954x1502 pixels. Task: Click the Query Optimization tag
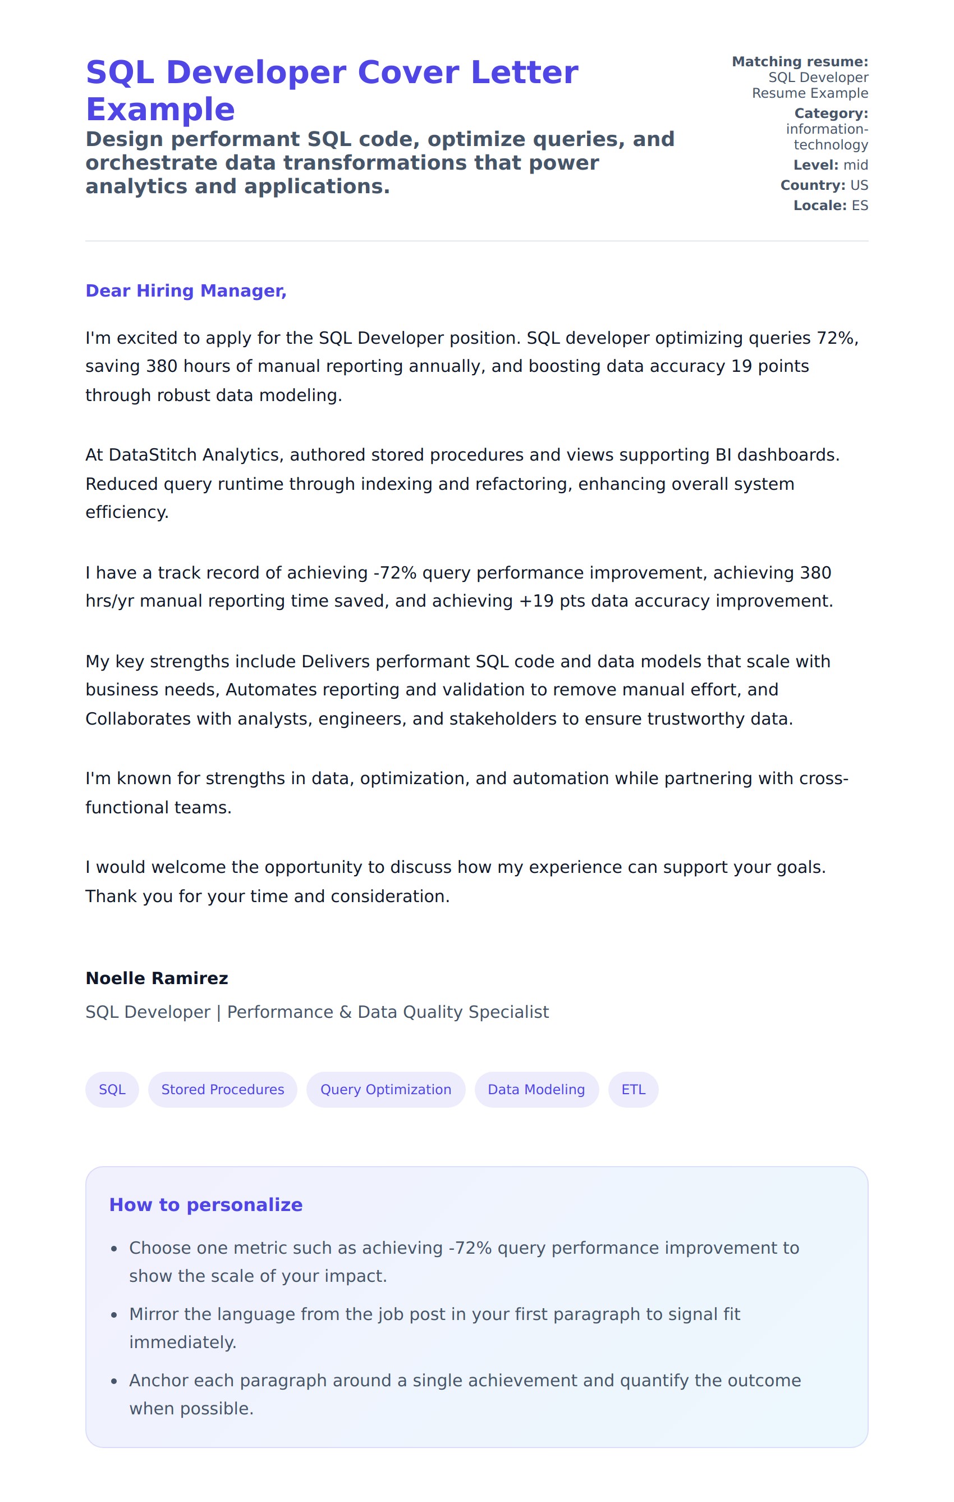[385, 1089]
